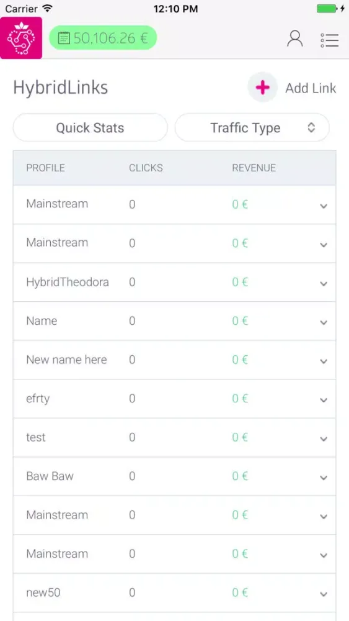Click the REVENUE column header
Screen dimensions: 349x621
coord(254,168)
